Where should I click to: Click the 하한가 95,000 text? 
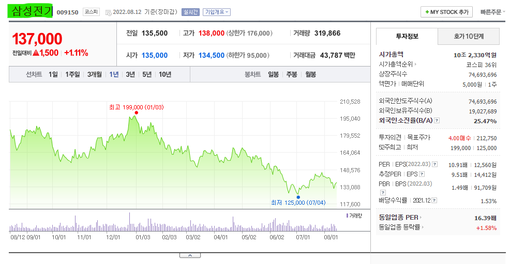248,56
